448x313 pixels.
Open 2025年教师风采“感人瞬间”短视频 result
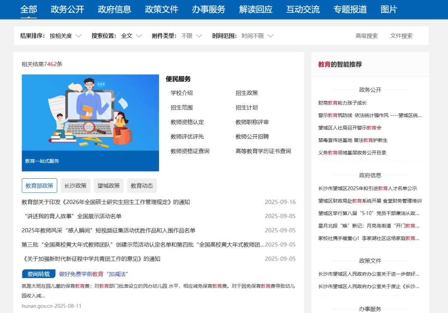109,231
